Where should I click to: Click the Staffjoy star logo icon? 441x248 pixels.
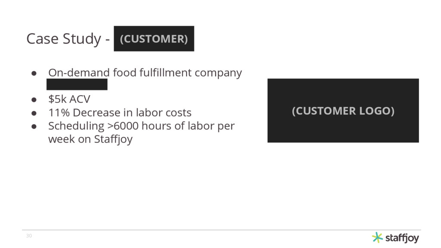point(377,238)
